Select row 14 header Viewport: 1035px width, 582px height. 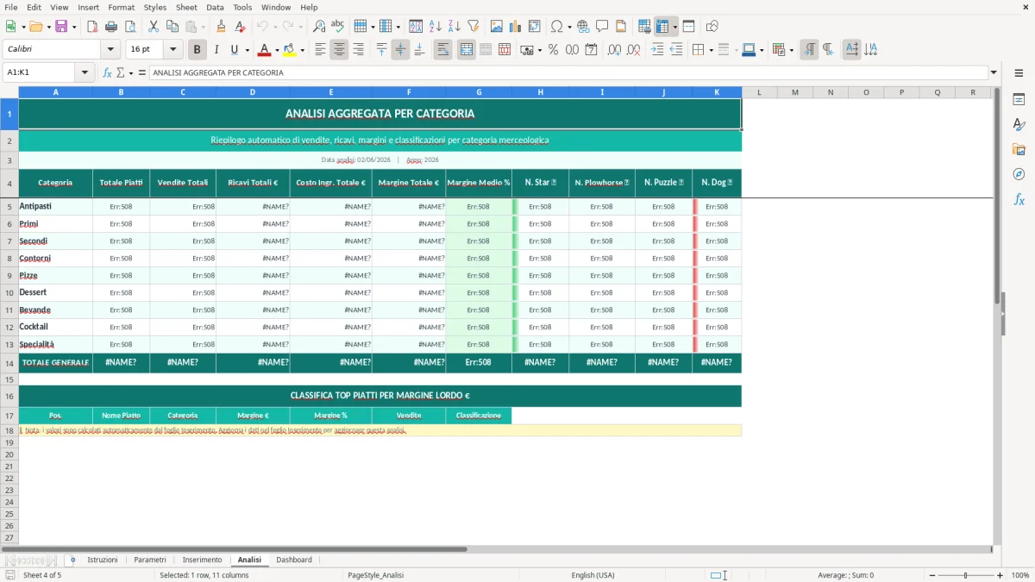click(x=9, y=363)
